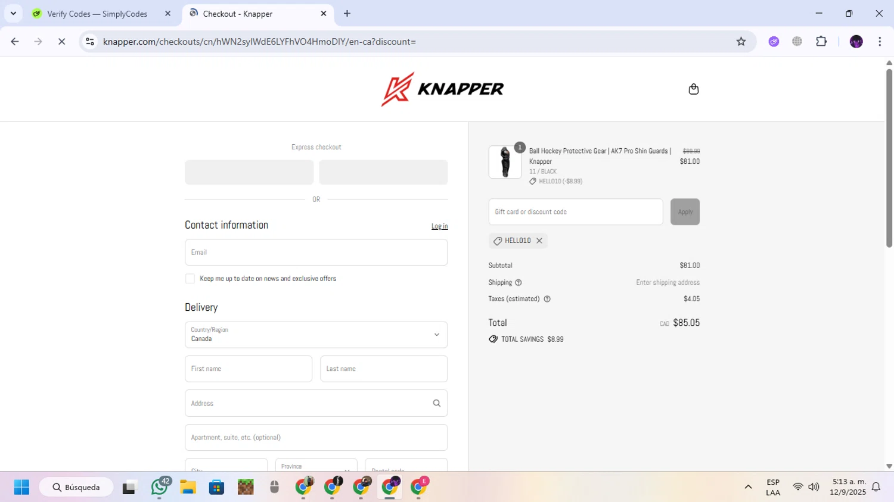Viewport: 894px width, 502px height.
Task: Open the tab search dropdown
Action: pos(13,13)
